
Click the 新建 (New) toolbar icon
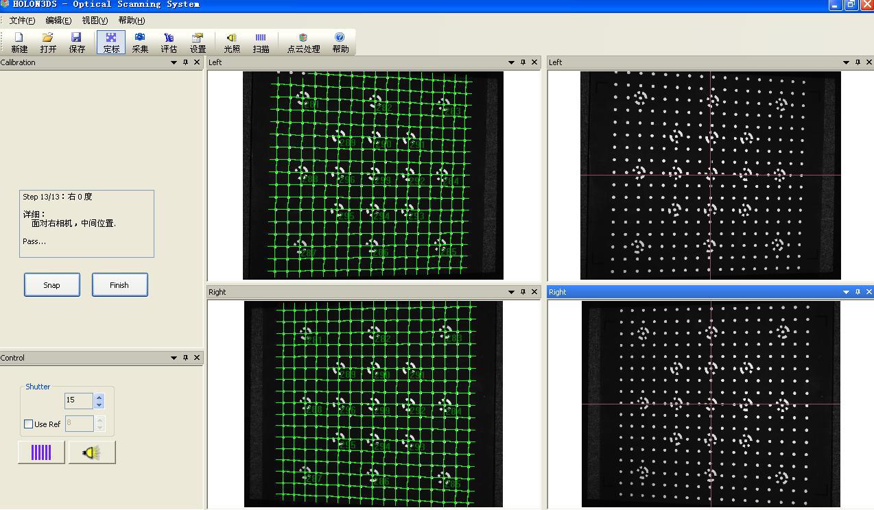tap(19, 42)
